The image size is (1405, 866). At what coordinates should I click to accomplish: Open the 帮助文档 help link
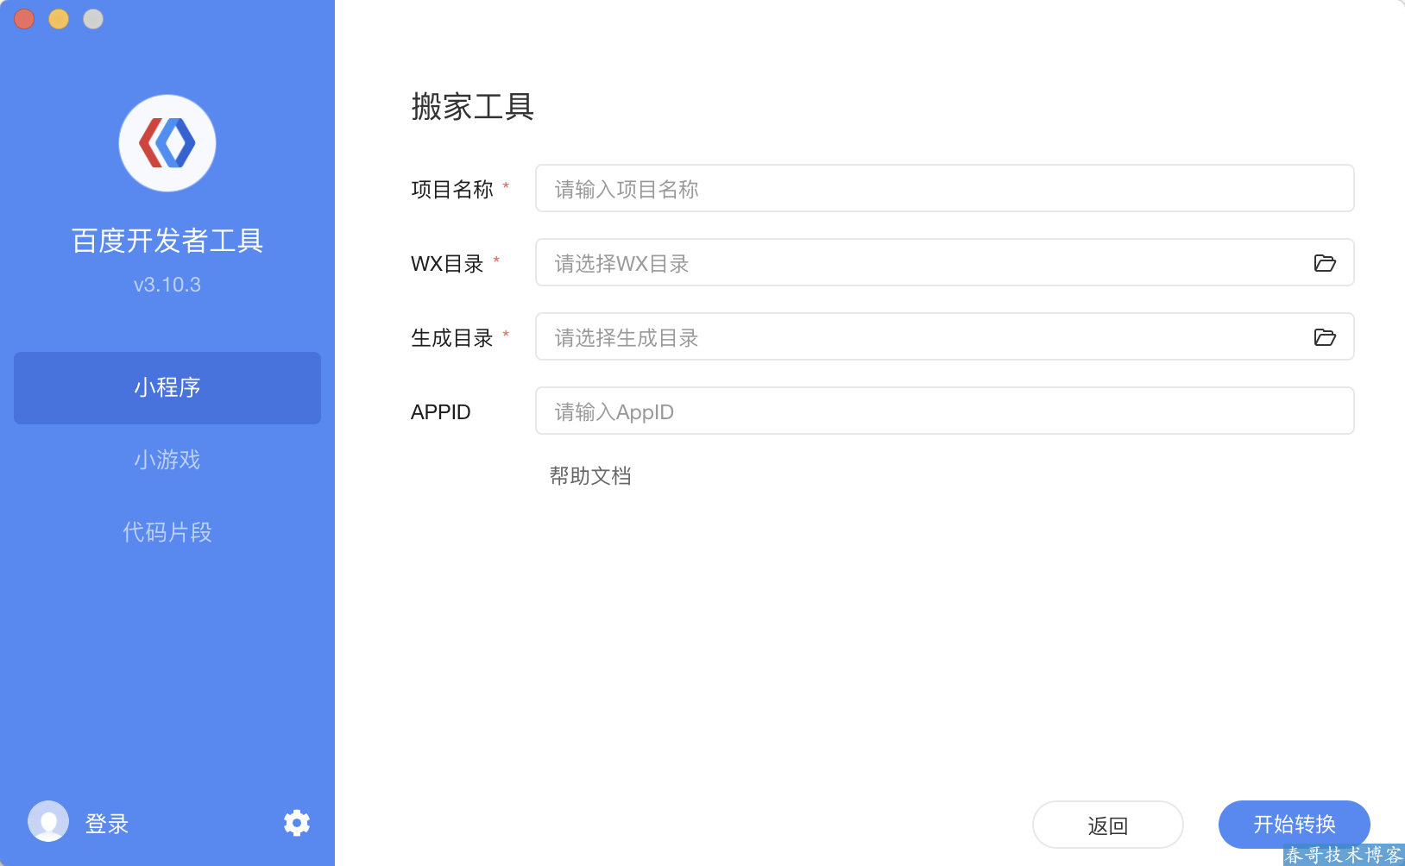(590, 476)
